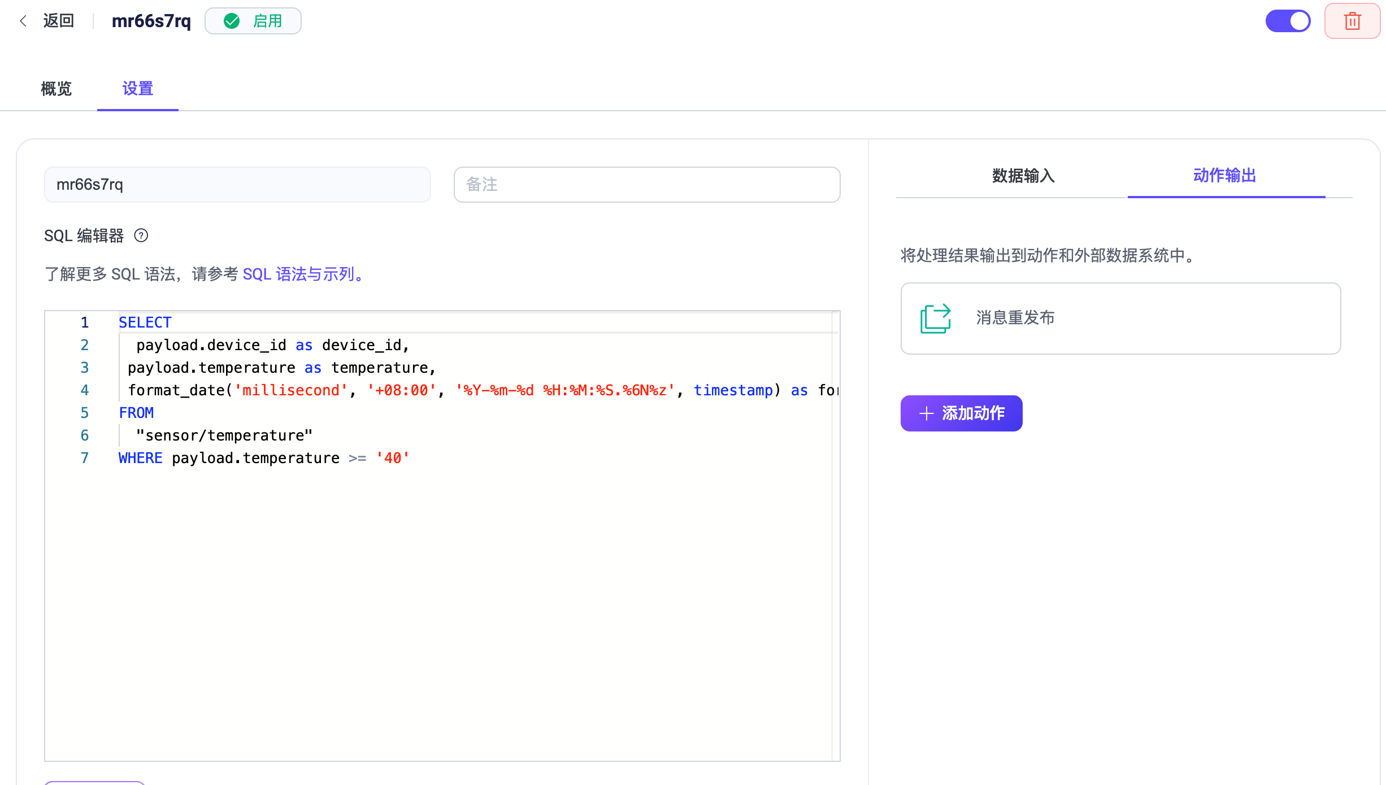The height and width of the screenshot is (785, 1386).
Task: Click the plus icon on add action button
Action: [926, 413]
